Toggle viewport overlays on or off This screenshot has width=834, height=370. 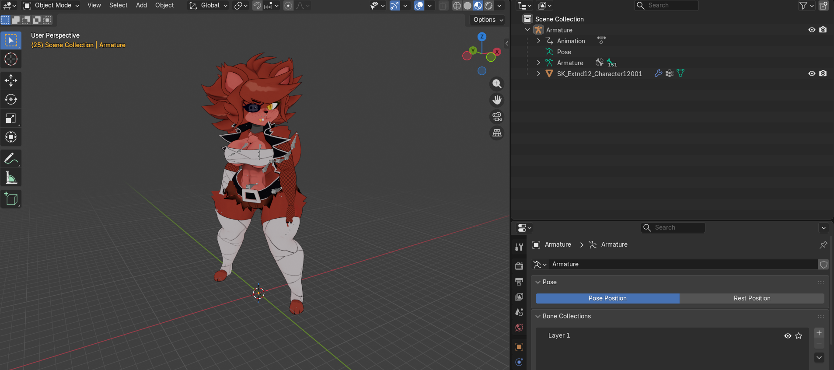point(419,6)
